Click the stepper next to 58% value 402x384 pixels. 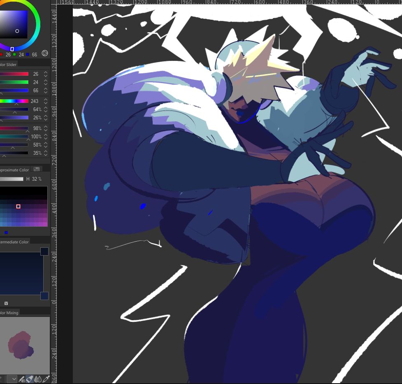pos(46,145)
